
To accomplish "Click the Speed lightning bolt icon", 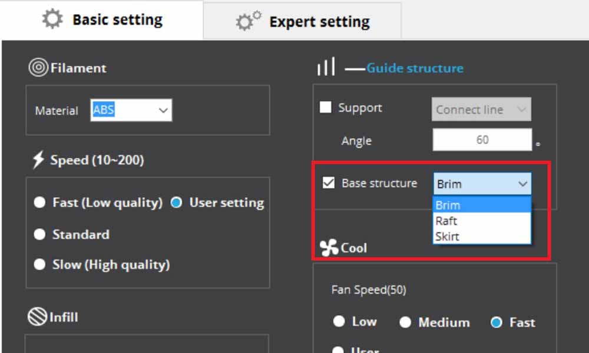I will (38, 160).
